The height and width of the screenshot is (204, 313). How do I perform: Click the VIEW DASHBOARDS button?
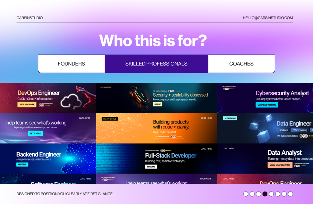(280, 165)
